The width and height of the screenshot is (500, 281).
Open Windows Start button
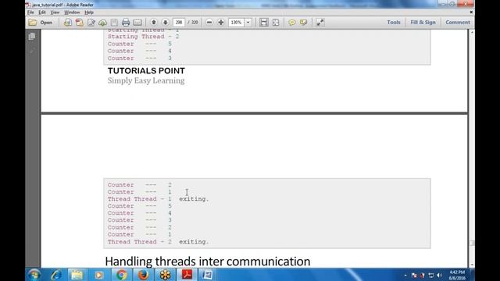coord(34,275)
